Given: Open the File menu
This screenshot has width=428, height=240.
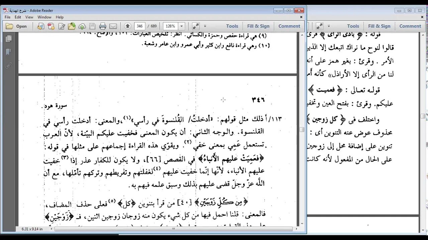Looking at the screenshot, I should click(x=7, y=17).
